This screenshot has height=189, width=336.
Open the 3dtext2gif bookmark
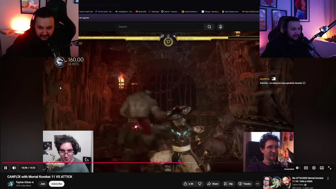tap(154, 12)
